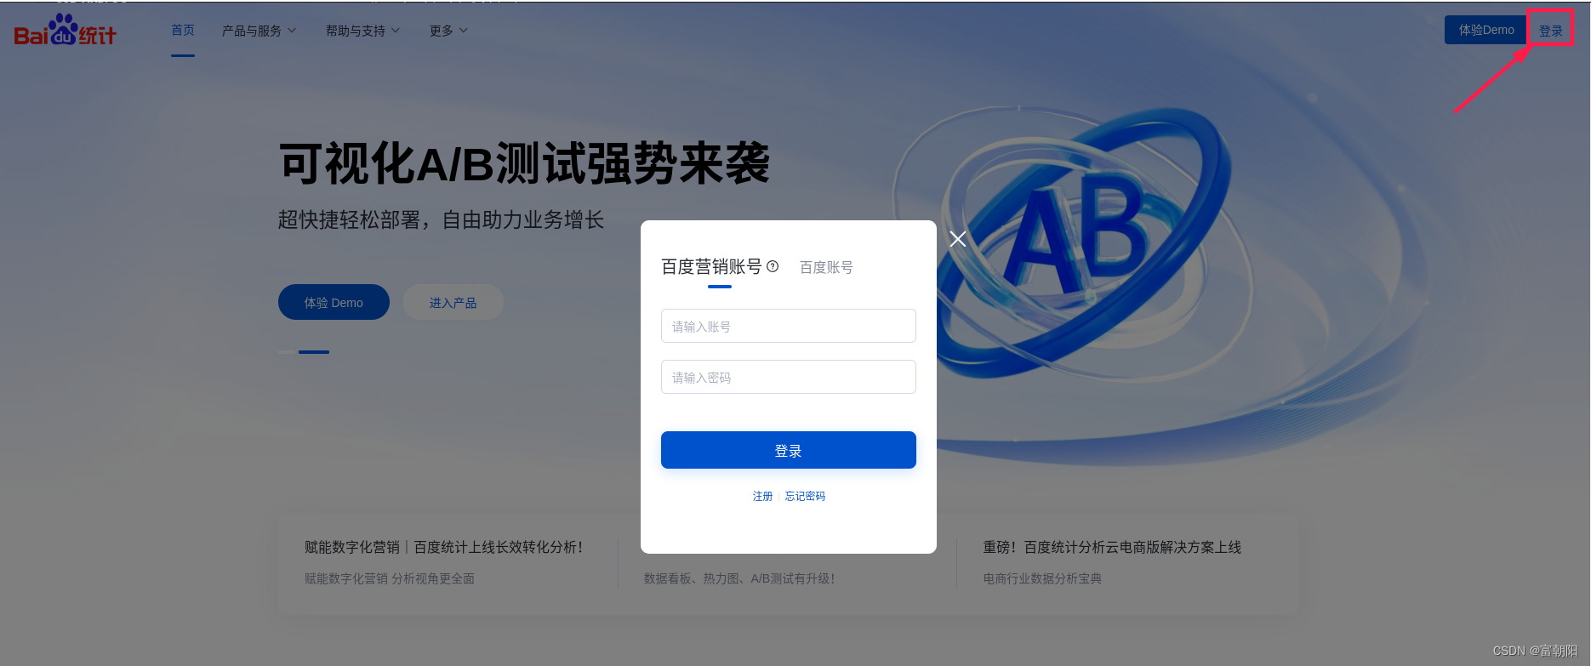This screenshot has height=666, width=1591.
Task: Open the 赋能数字化营销 news headline
Action: coord(443,547)
